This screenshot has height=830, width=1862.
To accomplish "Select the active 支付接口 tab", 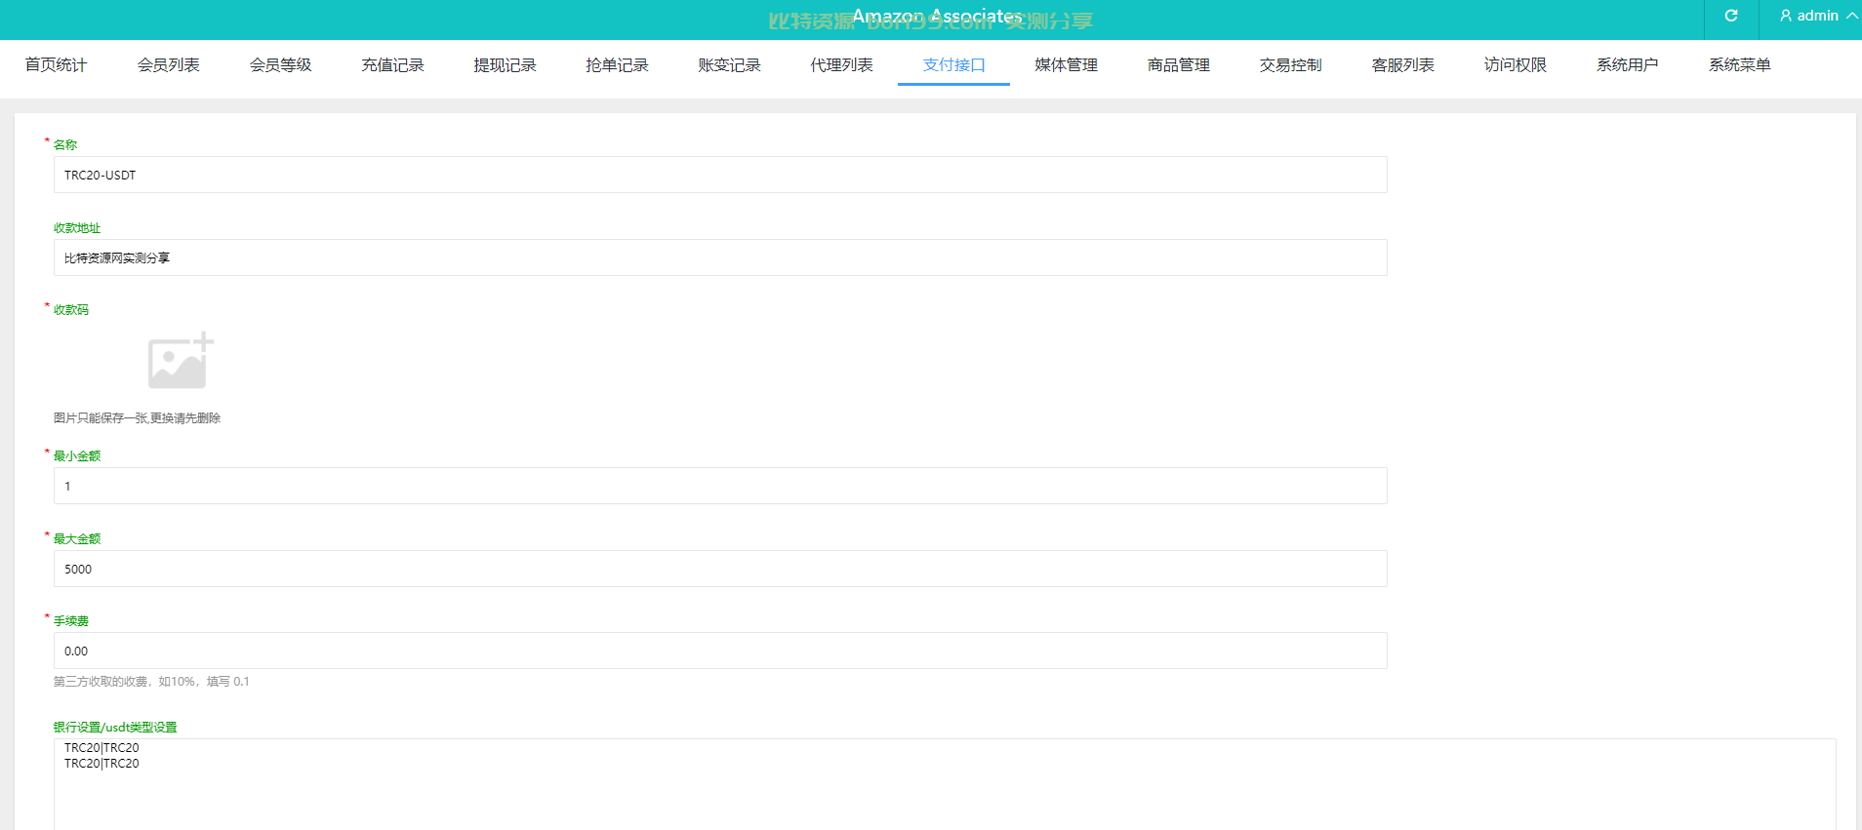I will point(953,65).
